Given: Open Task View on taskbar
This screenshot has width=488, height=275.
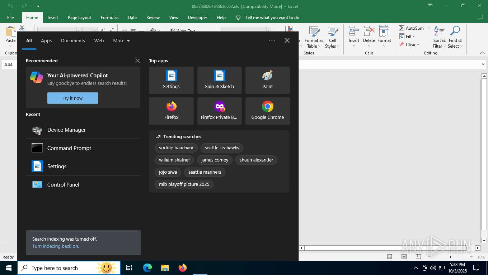Looking at the screenshot, I should click(x=129, y=268).
